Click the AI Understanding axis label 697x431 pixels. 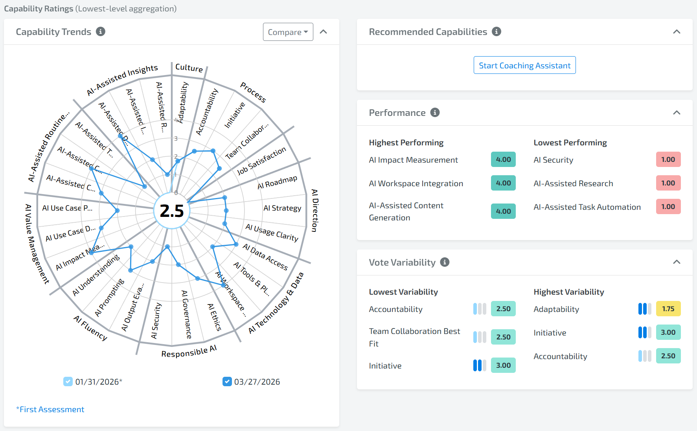coord(96,275)
